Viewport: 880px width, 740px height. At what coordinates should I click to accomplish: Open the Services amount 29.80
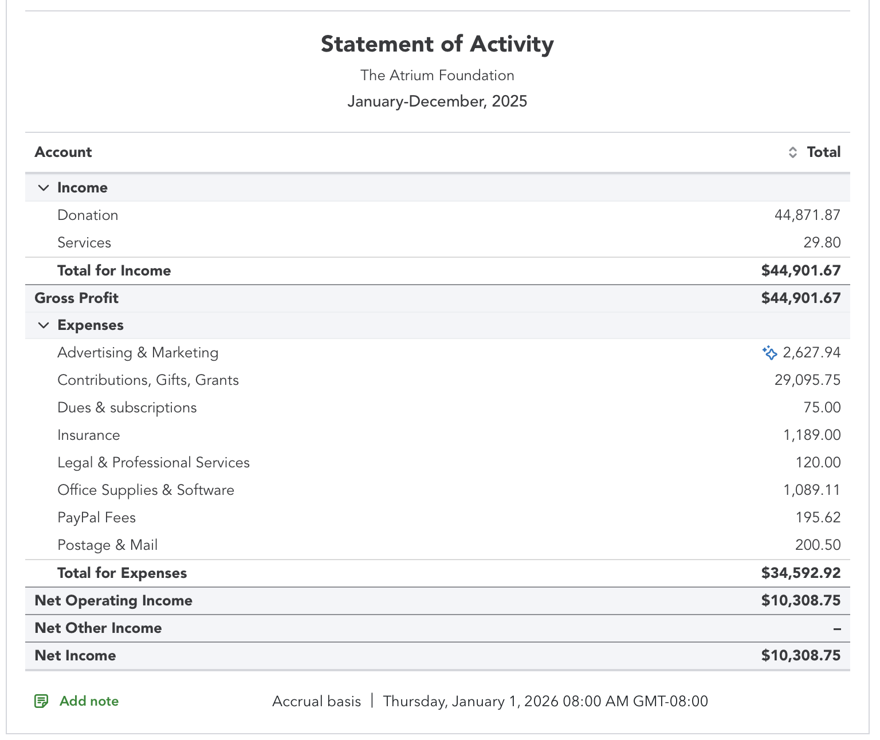[x=822, y=243]
